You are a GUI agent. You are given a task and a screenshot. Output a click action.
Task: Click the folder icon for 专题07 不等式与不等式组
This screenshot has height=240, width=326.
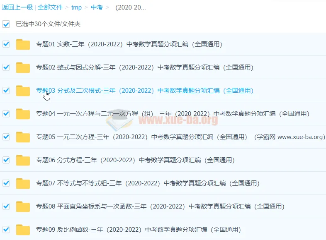(x=23, y=183)
